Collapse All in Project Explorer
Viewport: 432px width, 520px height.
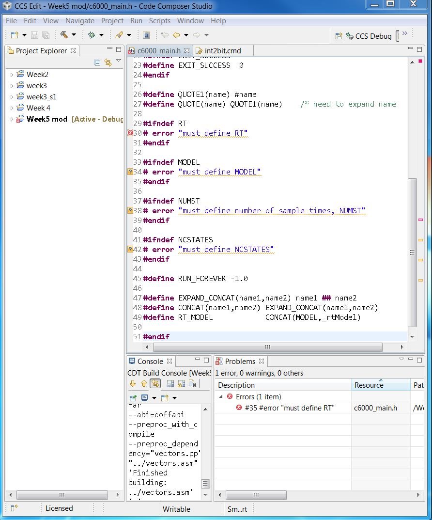97,63
